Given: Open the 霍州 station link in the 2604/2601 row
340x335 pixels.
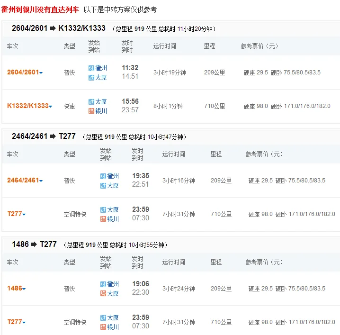Looking at the screenshot, I should point(101,68).
